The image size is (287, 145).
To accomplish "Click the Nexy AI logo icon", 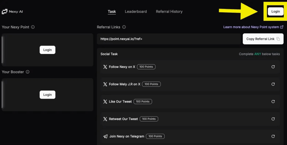I will (x=4, y=12).
